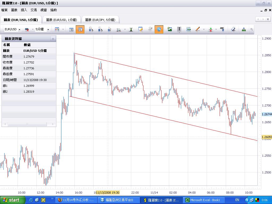The height and width of the screenshot is (204, 272).
Task: Click the 開市價 value 1.27679
Action: (29, 57)
